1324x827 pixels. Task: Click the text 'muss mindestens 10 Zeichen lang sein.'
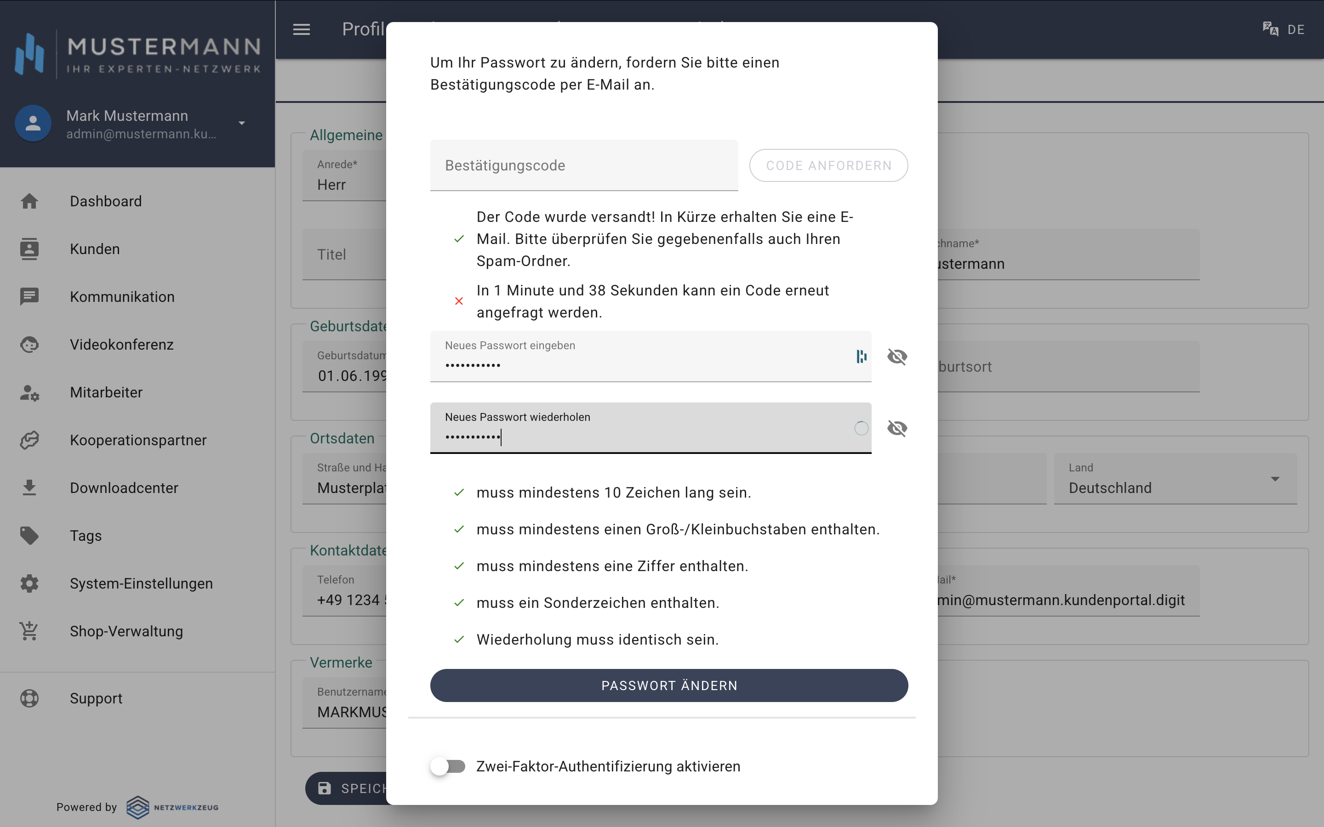pyautogui.click(x=613, y=493)
